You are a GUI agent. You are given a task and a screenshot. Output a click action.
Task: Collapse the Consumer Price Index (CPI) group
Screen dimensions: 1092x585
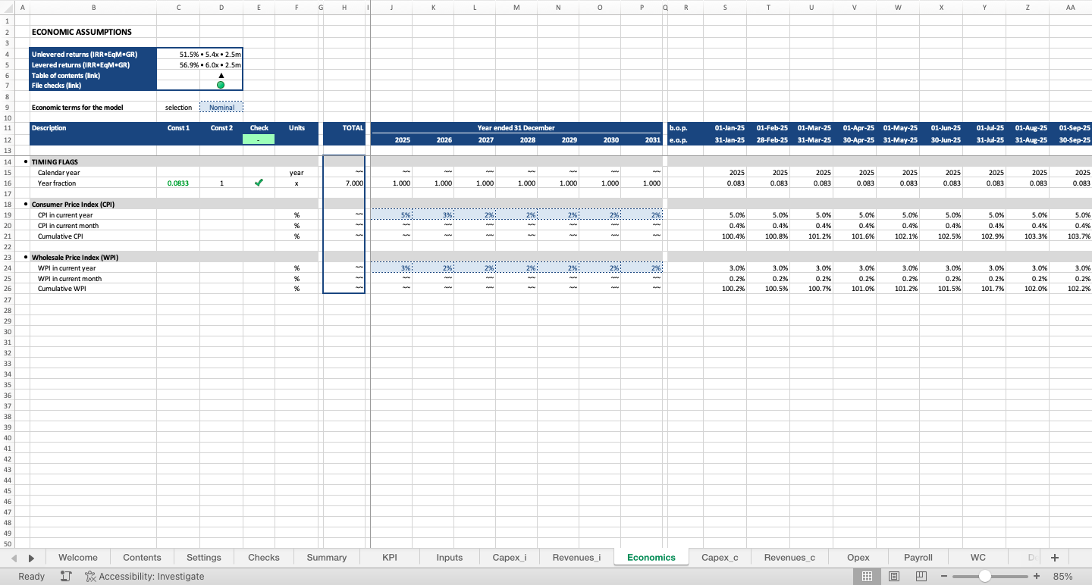click(x=24, y=204)
